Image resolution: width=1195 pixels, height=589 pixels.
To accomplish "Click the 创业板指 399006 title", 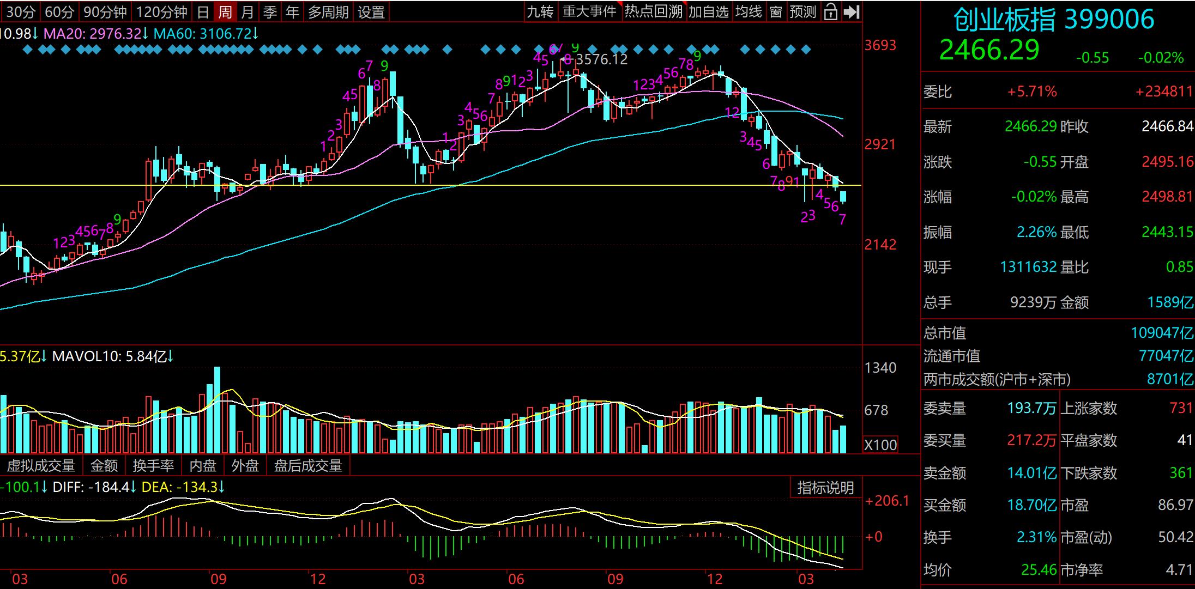I will [x=1053, y=20].
